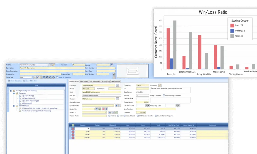This screenshot has height=154, width=257.
Task: Open the Last Rev'd Date dropdown arrow
Action: point(149,106)
